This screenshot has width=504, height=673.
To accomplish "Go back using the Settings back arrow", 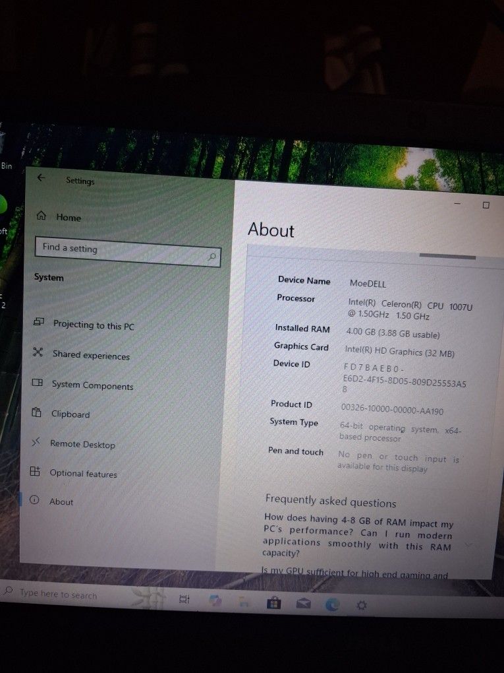I will [x=41, y=177].
